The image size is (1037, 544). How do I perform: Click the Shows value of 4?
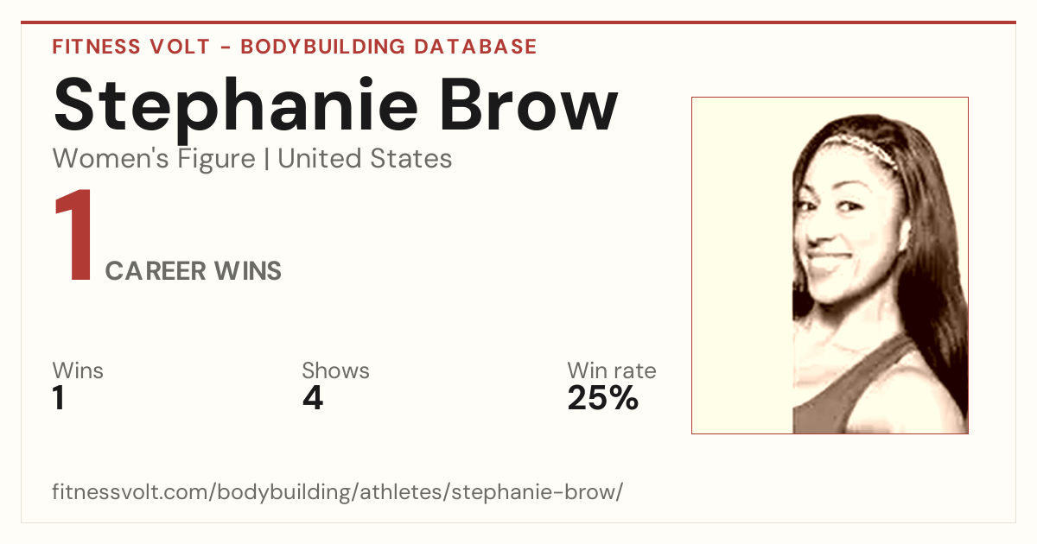[312, 398]
